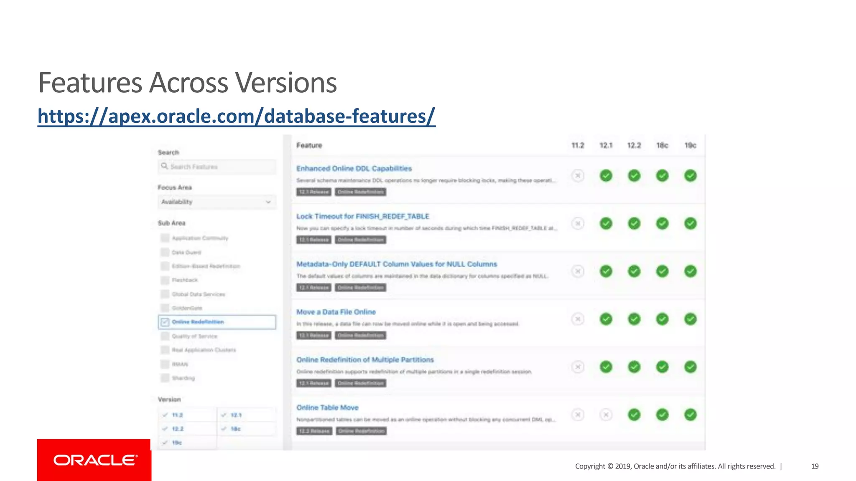Click Online Redefinition tag under Enhanced Online DDL
The image size is (856, 481).
point(360,192)
